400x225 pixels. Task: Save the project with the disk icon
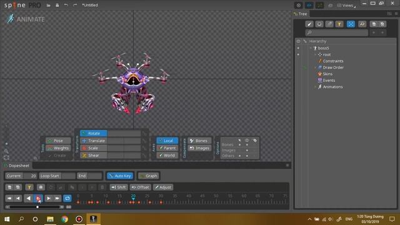57,5
